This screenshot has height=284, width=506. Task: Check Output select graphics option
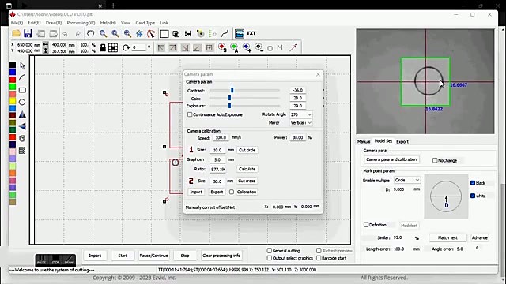point(269,258)
